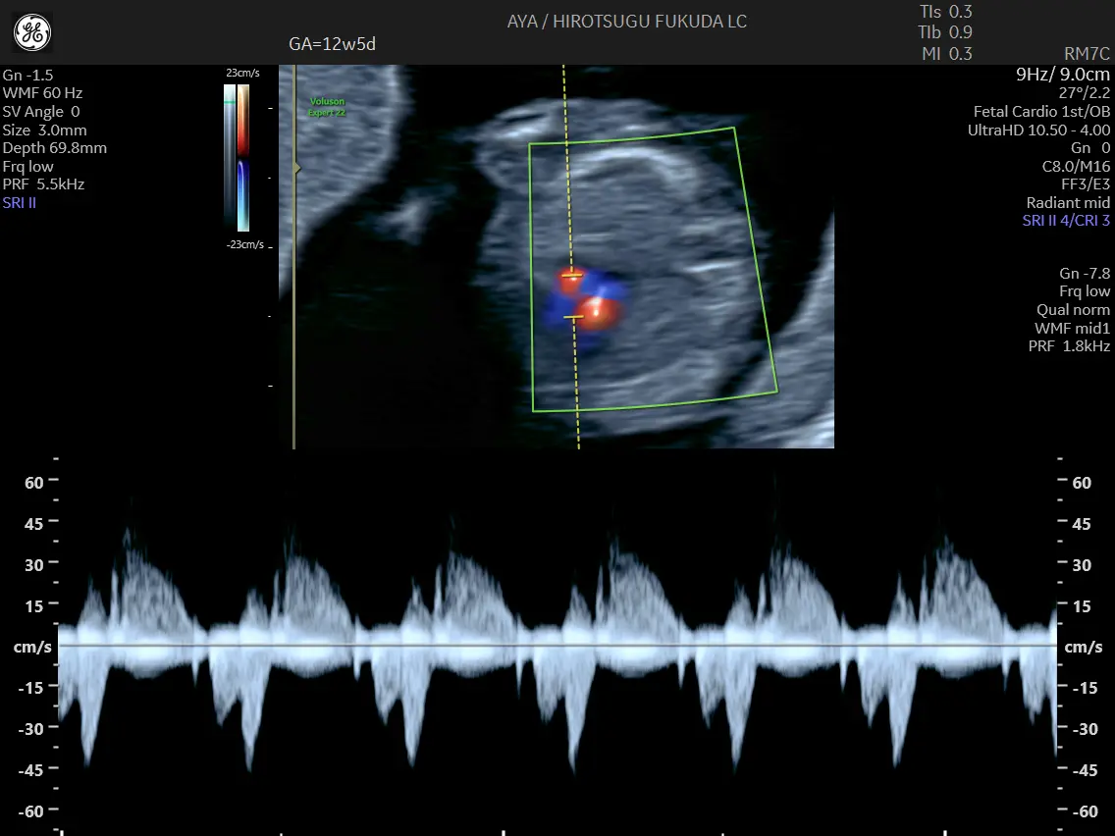
Task: Click the Qual norm setting
Action: pyautogui.click(x=1073, y=310)
